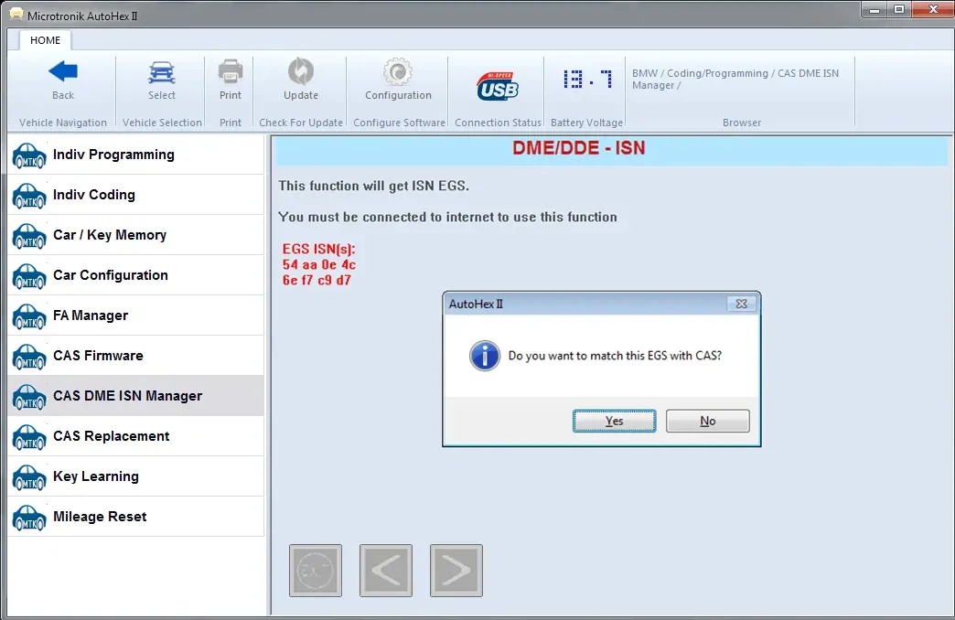This screenshot has height=620, width=955.
Task: Click the EGS ISN(s): label
Action: point(318,249)
